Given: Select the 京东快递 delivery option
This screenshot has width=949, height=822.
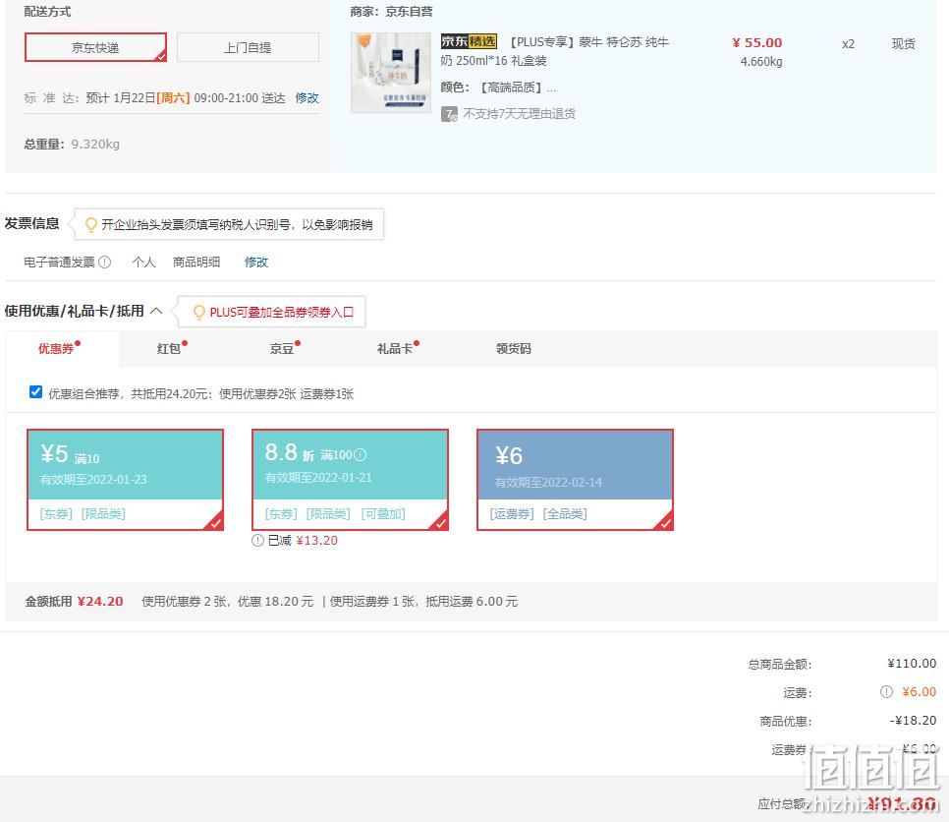Looking at the screenshot, I should (x=95, y=47).
